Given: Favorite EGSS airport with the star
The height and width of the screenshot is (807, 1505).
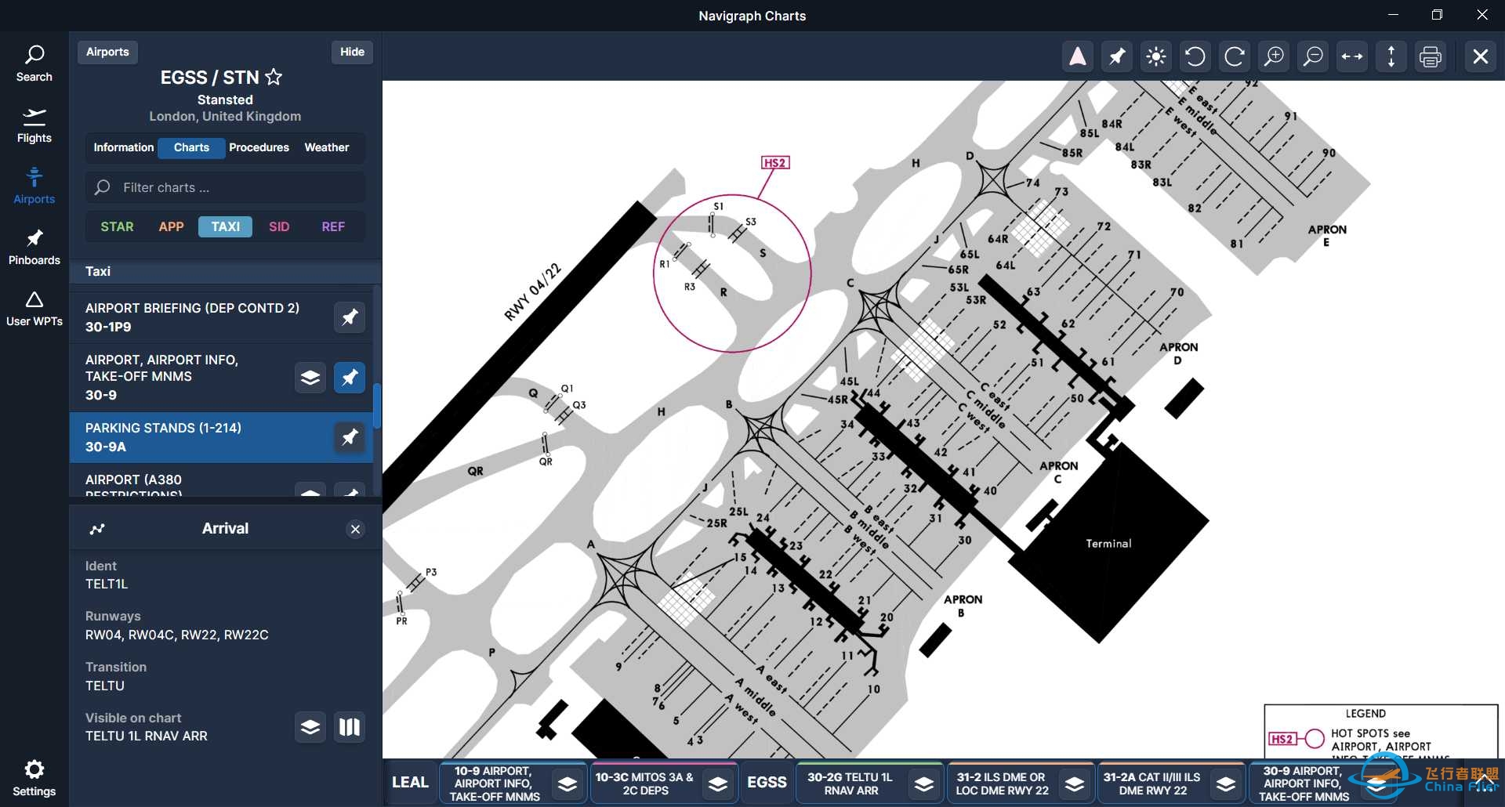Looking at the screenshot, I should click(x=274, y=77).
